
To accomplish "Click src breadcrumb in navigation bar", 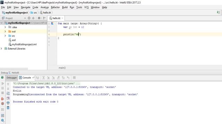I will pyautogui.click(x=34, y=13).
